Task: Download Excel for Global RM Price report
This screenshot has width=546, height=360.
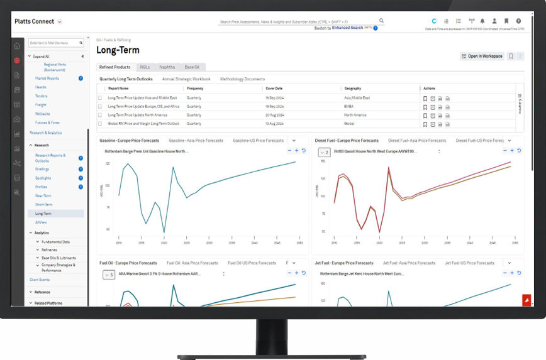Action: pos(448,124)
